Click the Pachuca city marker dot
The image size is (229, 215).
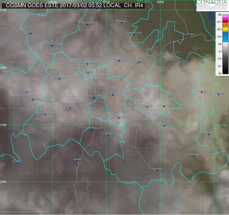coord(119,60)
